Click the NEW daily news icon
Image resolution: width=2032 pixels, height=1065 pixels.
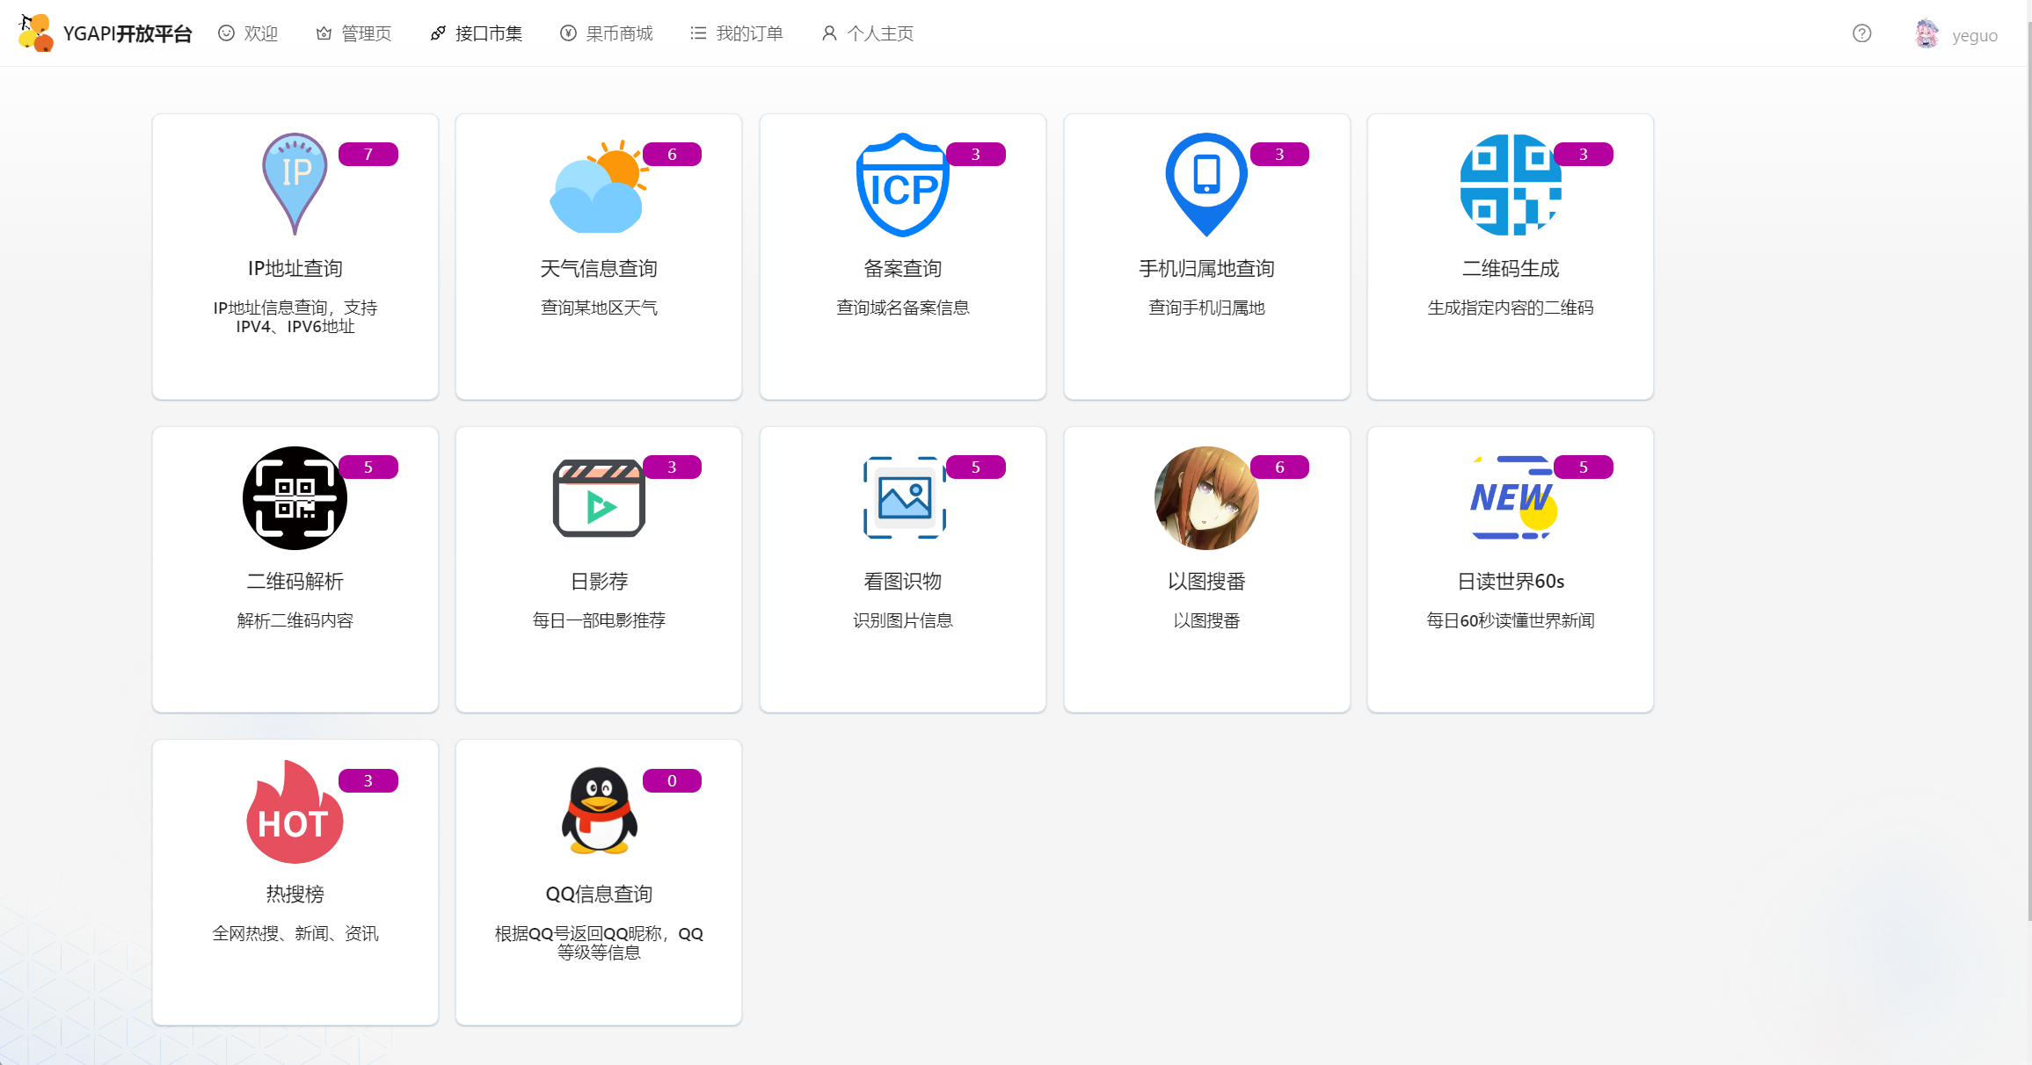click(1511, 497)
